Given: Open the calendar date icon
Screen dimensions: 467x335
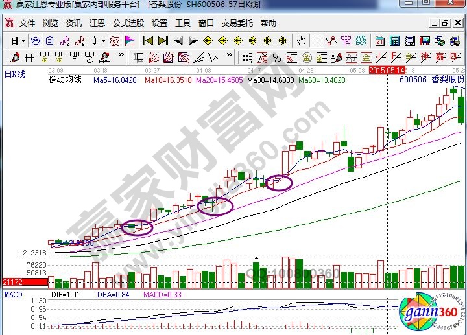Looking at the screenshot, I should (381, 41).
